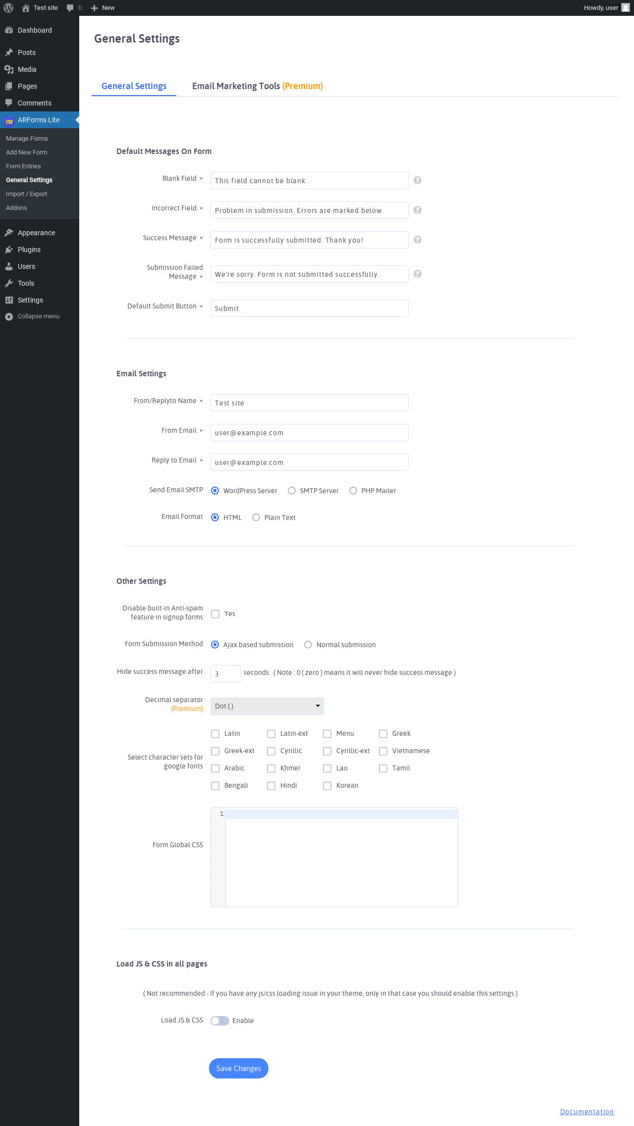Click the Pages icon in sidebar
Viewport: 634px width, 1126px height.
pos(9,86)
